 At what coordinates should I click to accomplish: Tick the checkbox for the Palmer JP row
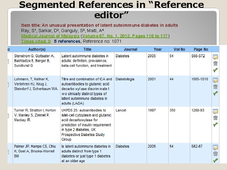tap(8, 152)
